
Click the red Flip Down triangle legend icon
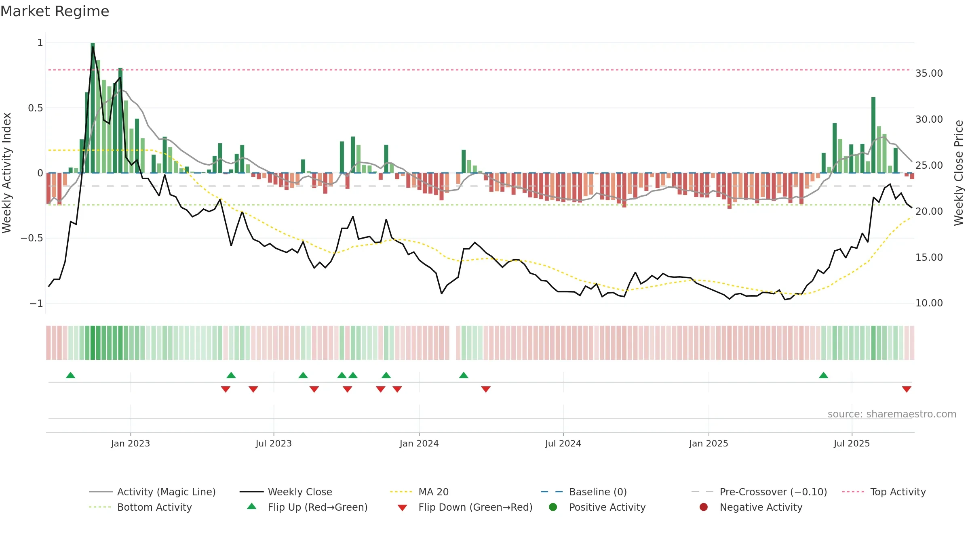pos(402,508)
